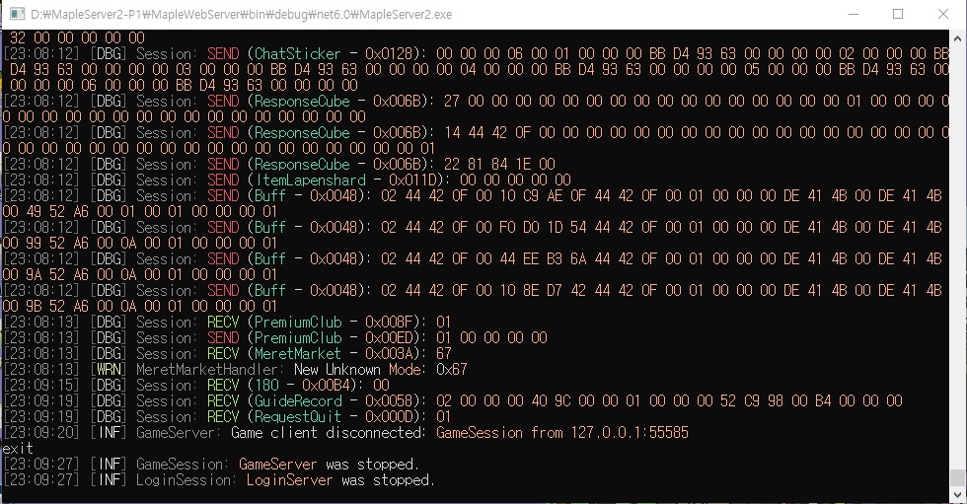Click 'ChatSticker' packet name
Image resolution: width=967 pixels, height=504 pixels.
[x=297, y=53]
